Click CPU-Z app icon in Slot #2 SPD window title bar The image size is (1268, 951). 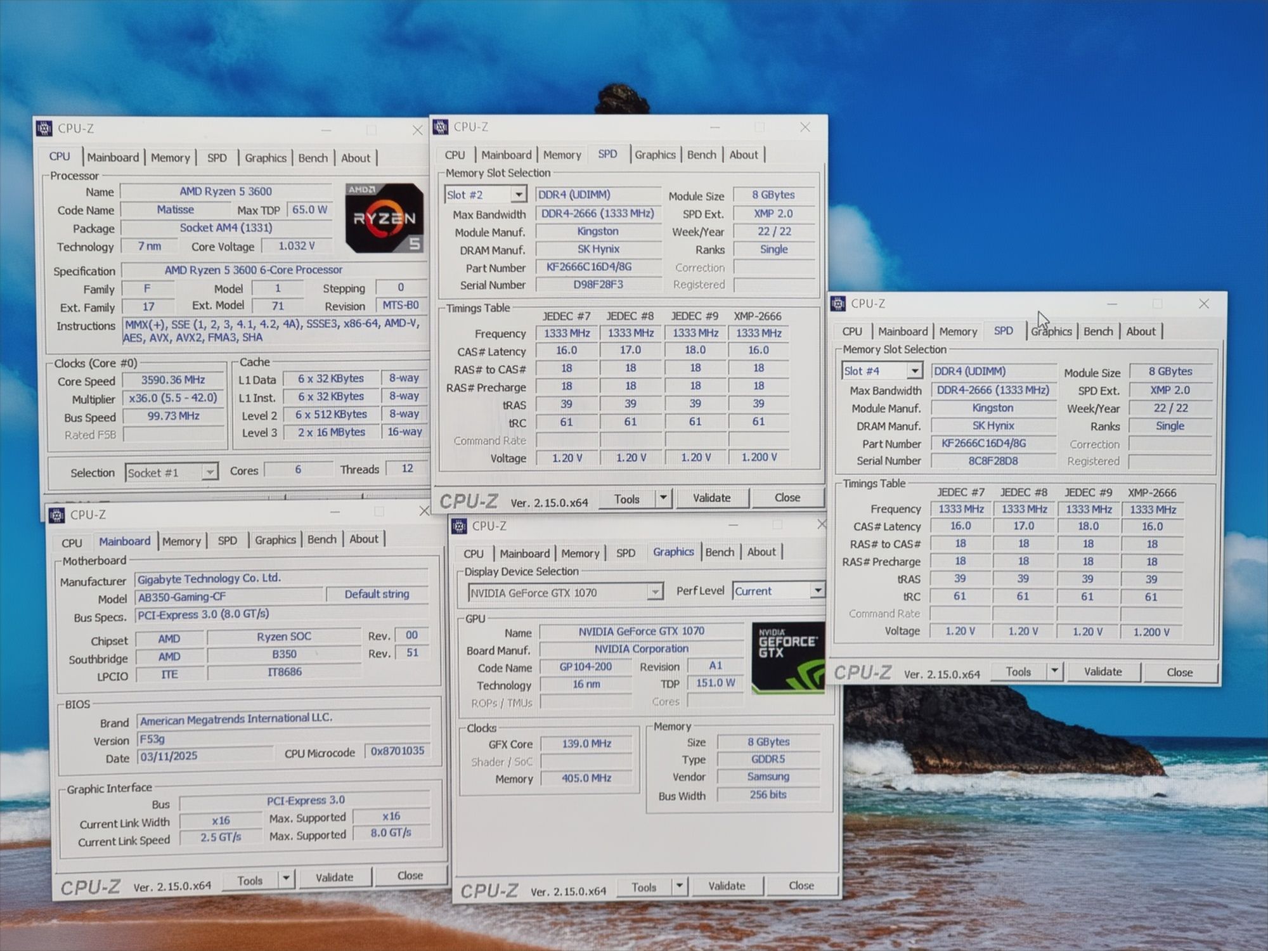point(440,127)
